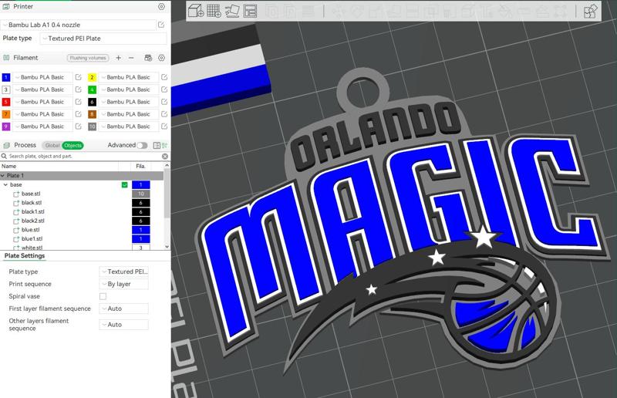Select blue.stl in the object list
The width and height of the screenshot is (617, 398).
[x=30, y=230]
